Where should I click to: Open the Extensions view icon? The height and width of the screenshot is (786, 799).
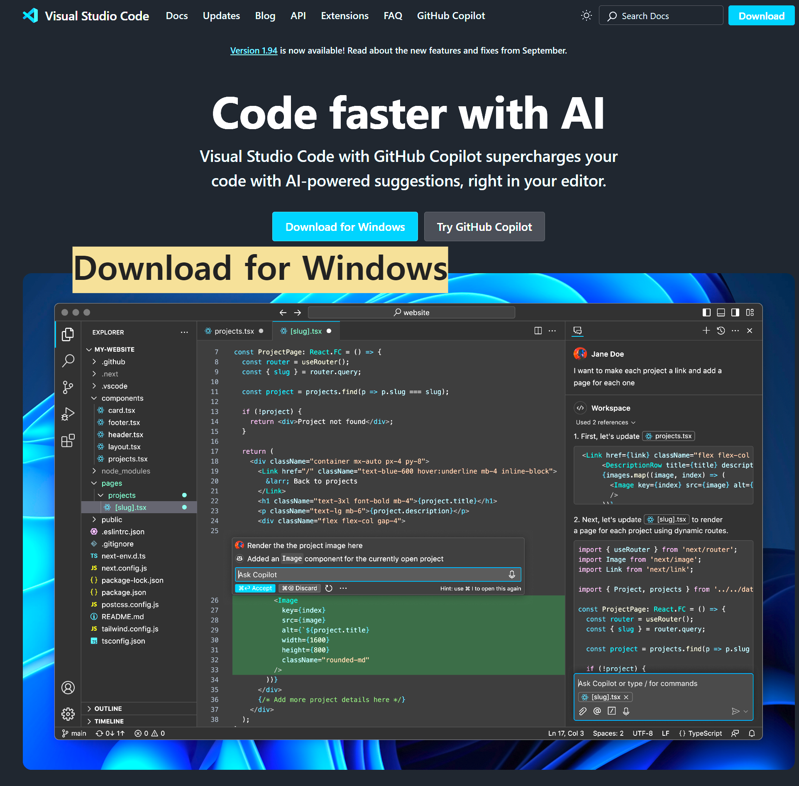coord(68,441)
